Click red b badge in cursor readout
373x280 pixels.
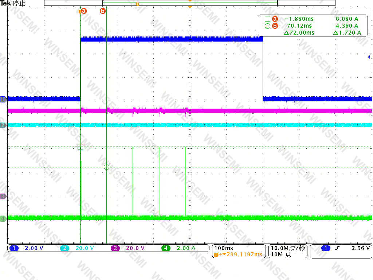pos(275,26)
